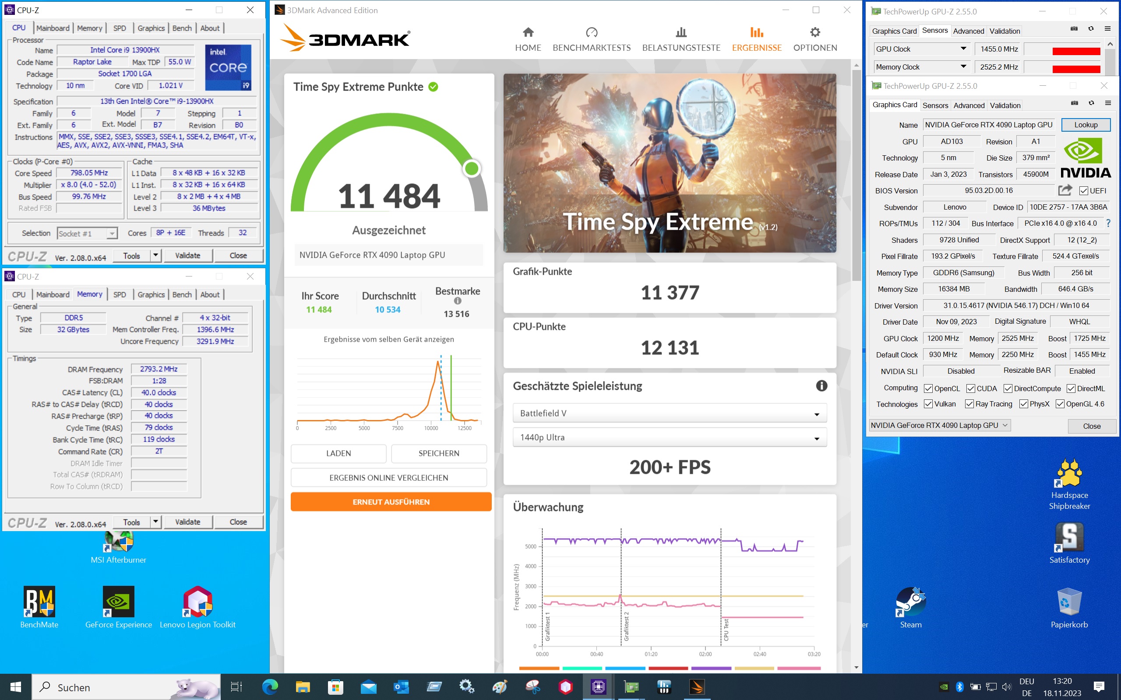Open the notification center icon
Viewport: 1121px width, 700px height.
1099,686
